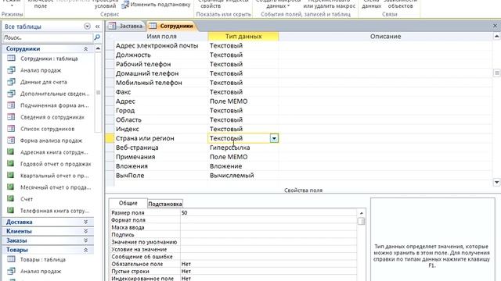Click the Формат поля property box
501x281 pixels.
(269, 220)
